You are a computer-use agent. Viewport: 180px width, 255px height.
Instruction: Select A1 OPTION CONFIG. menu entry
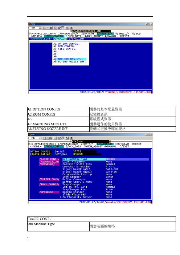click(67, 44)
